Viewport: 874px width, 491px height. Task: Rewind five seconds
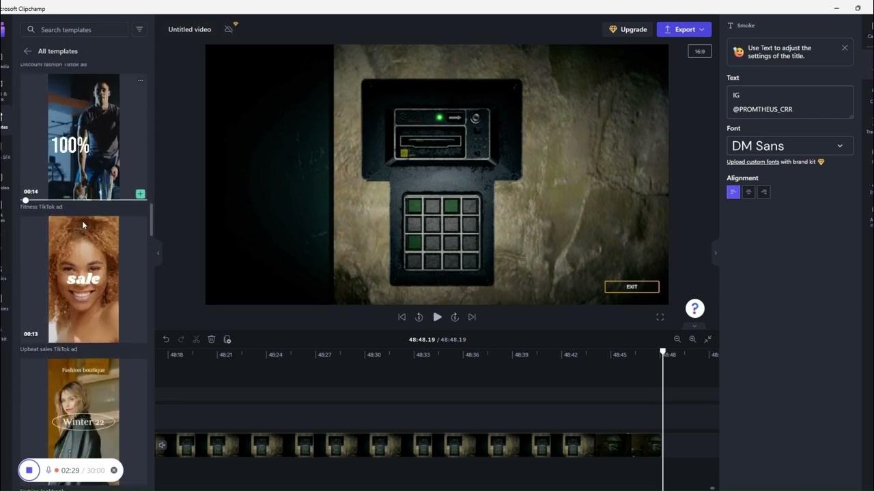click(x=419, y=317)
